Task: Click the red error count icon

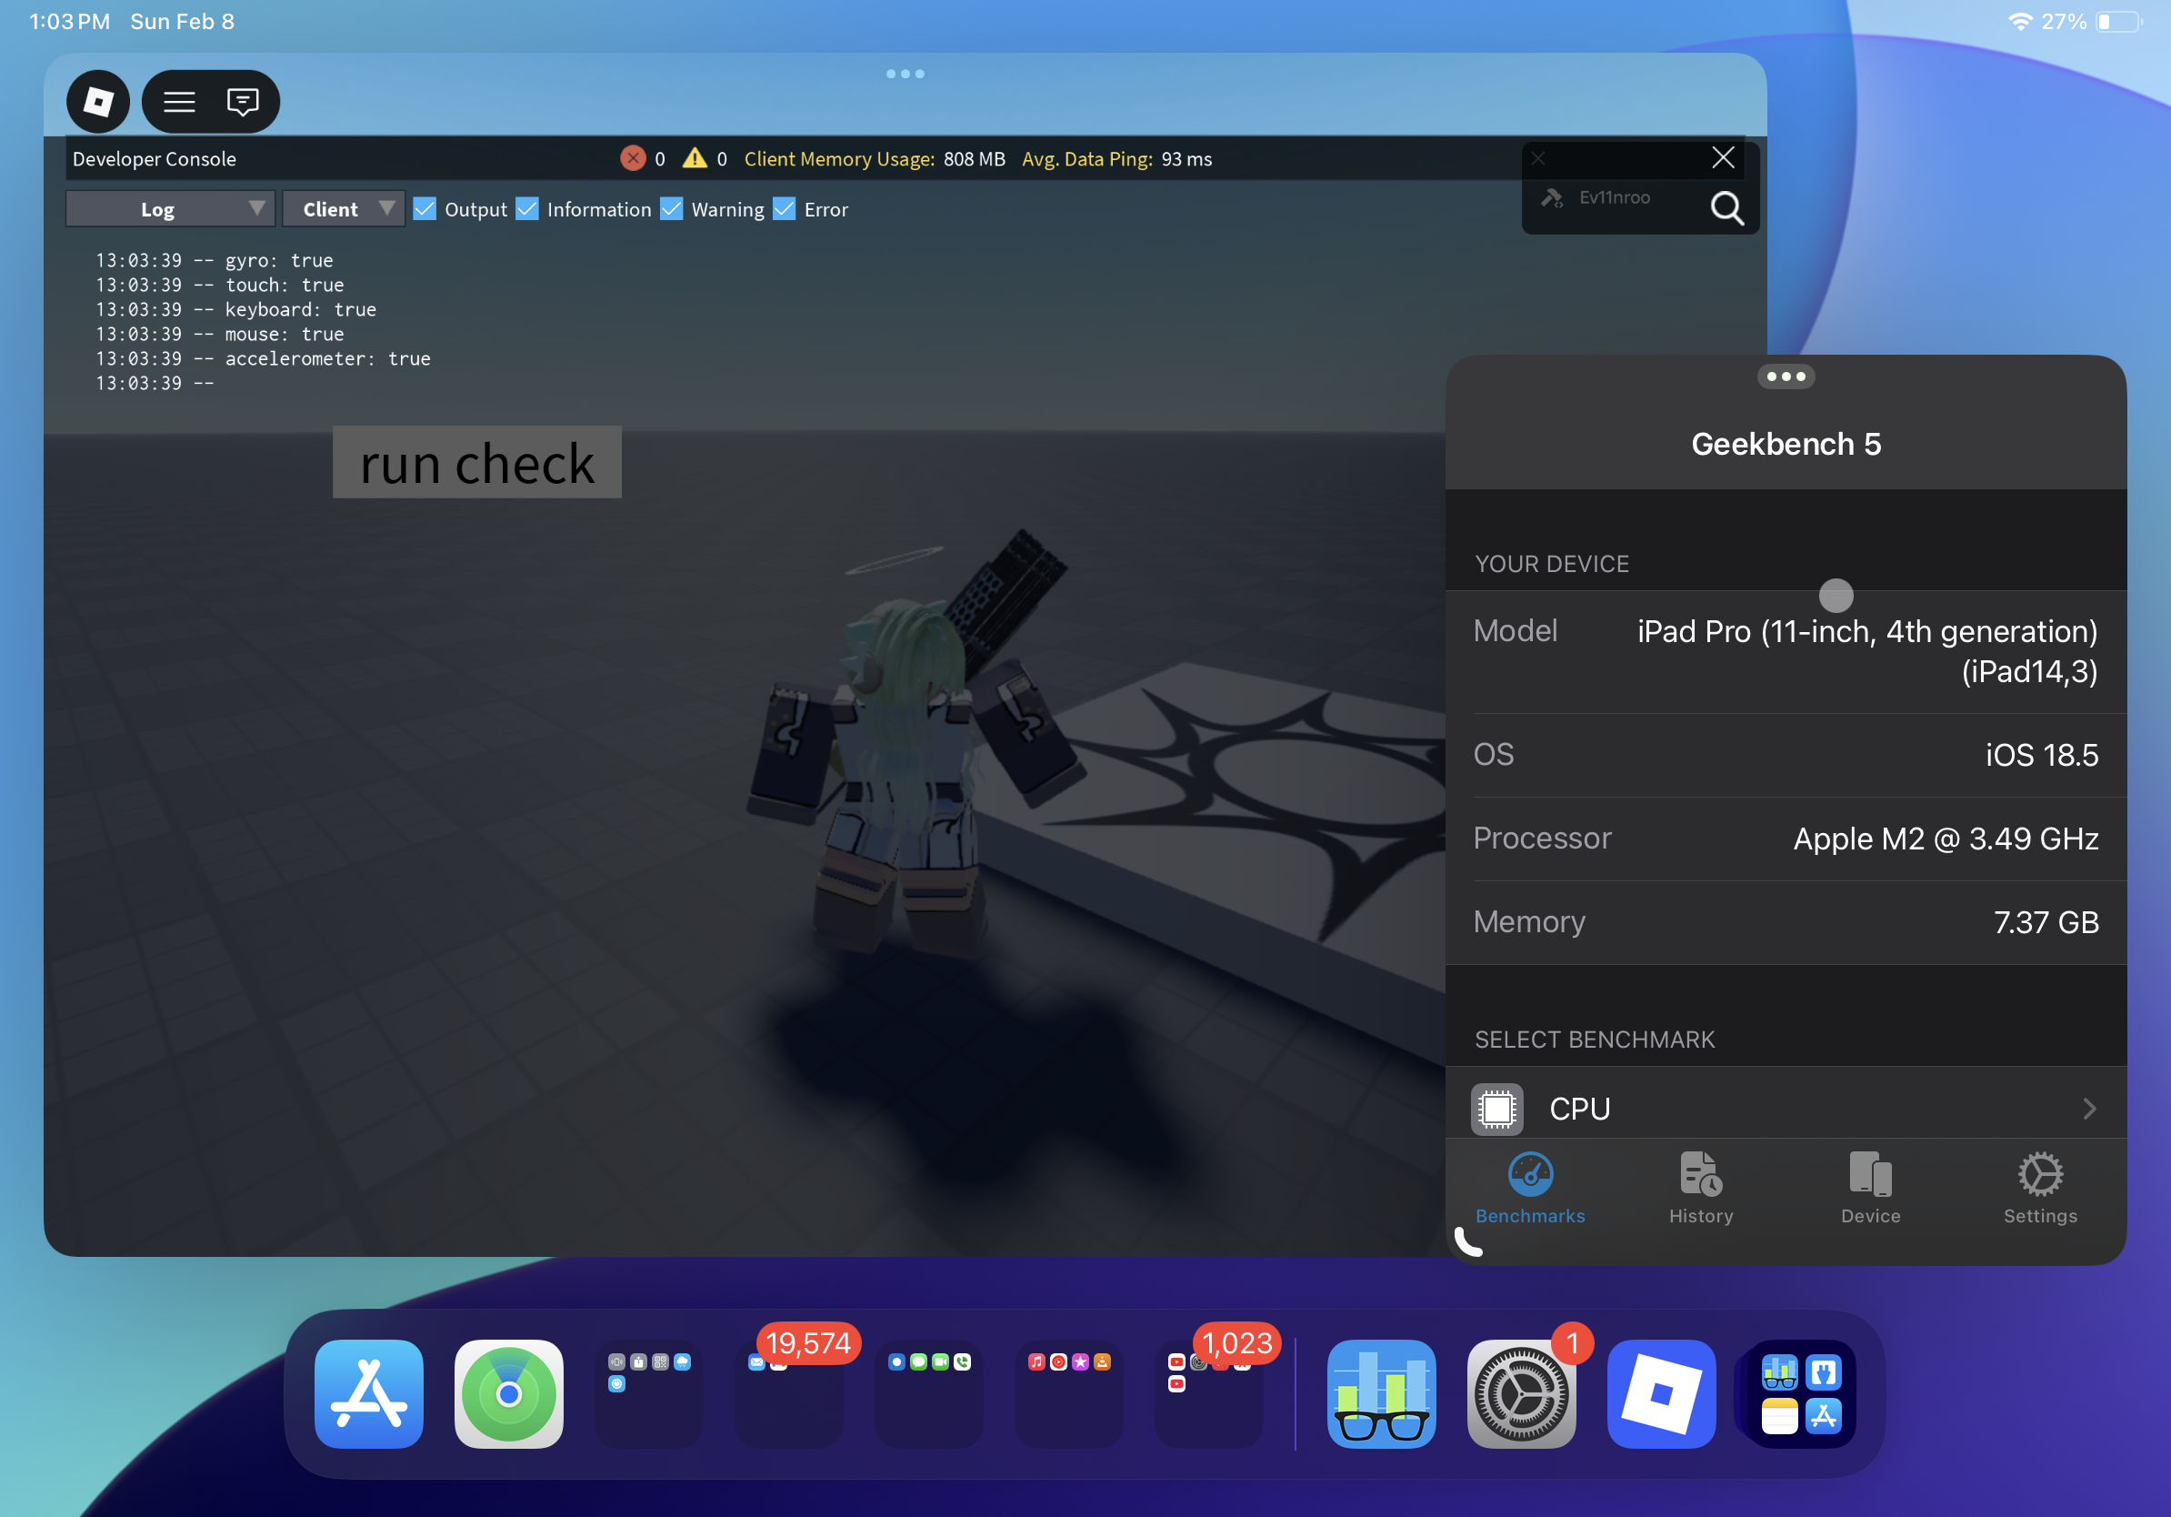Action: pyautogui.click(x=633, y=158)
